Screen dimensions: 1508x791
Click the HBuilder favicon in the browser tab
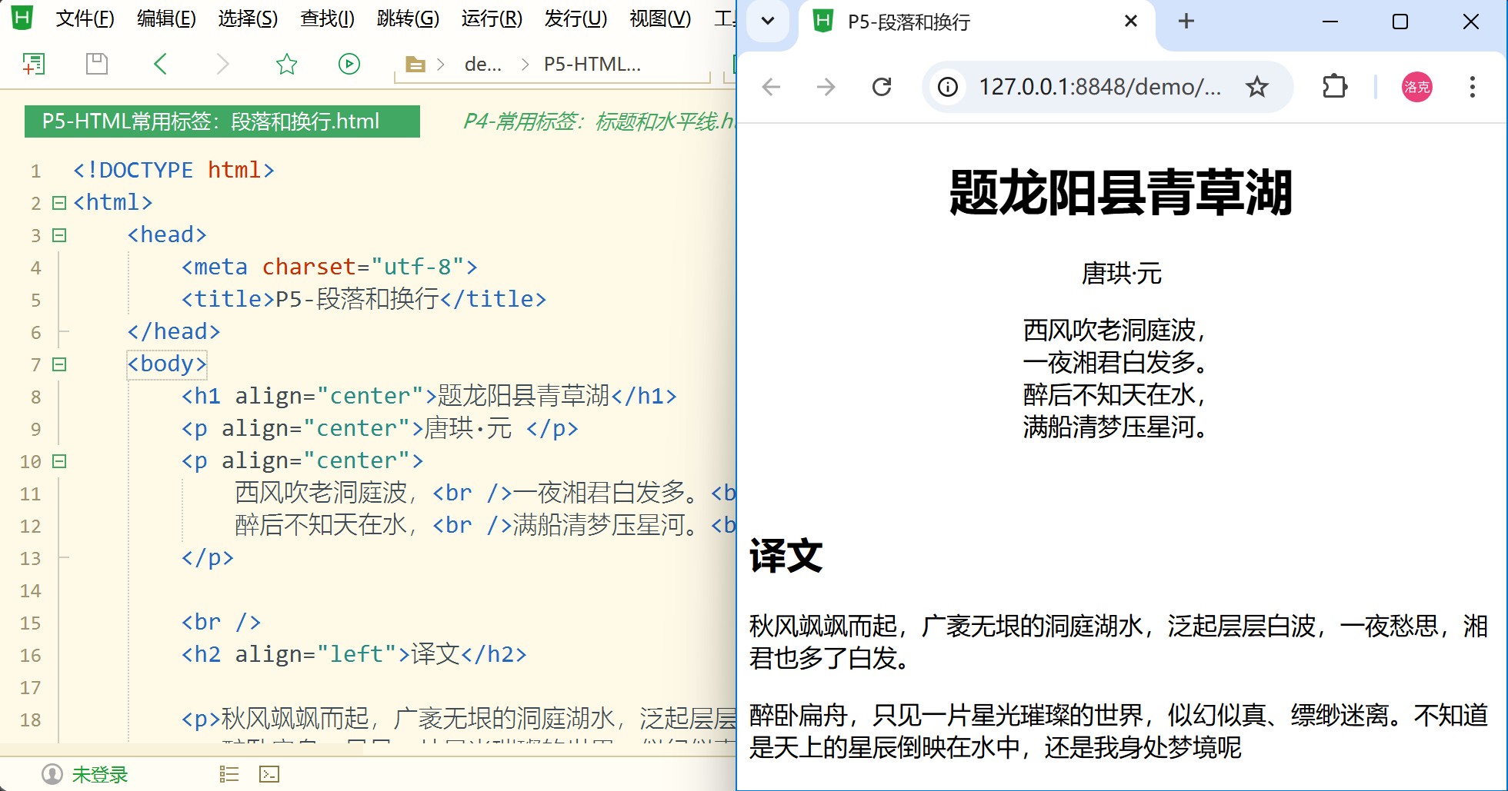[x=823, y=21]
